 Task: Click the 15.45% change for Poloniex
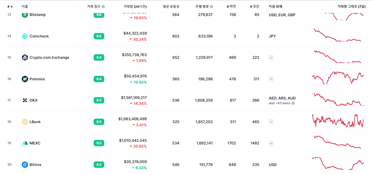[138, 82]
